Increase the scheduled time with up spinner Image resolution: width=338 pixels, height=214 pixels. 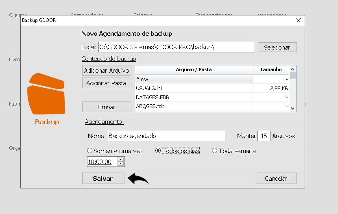click(x=121, y=160)
